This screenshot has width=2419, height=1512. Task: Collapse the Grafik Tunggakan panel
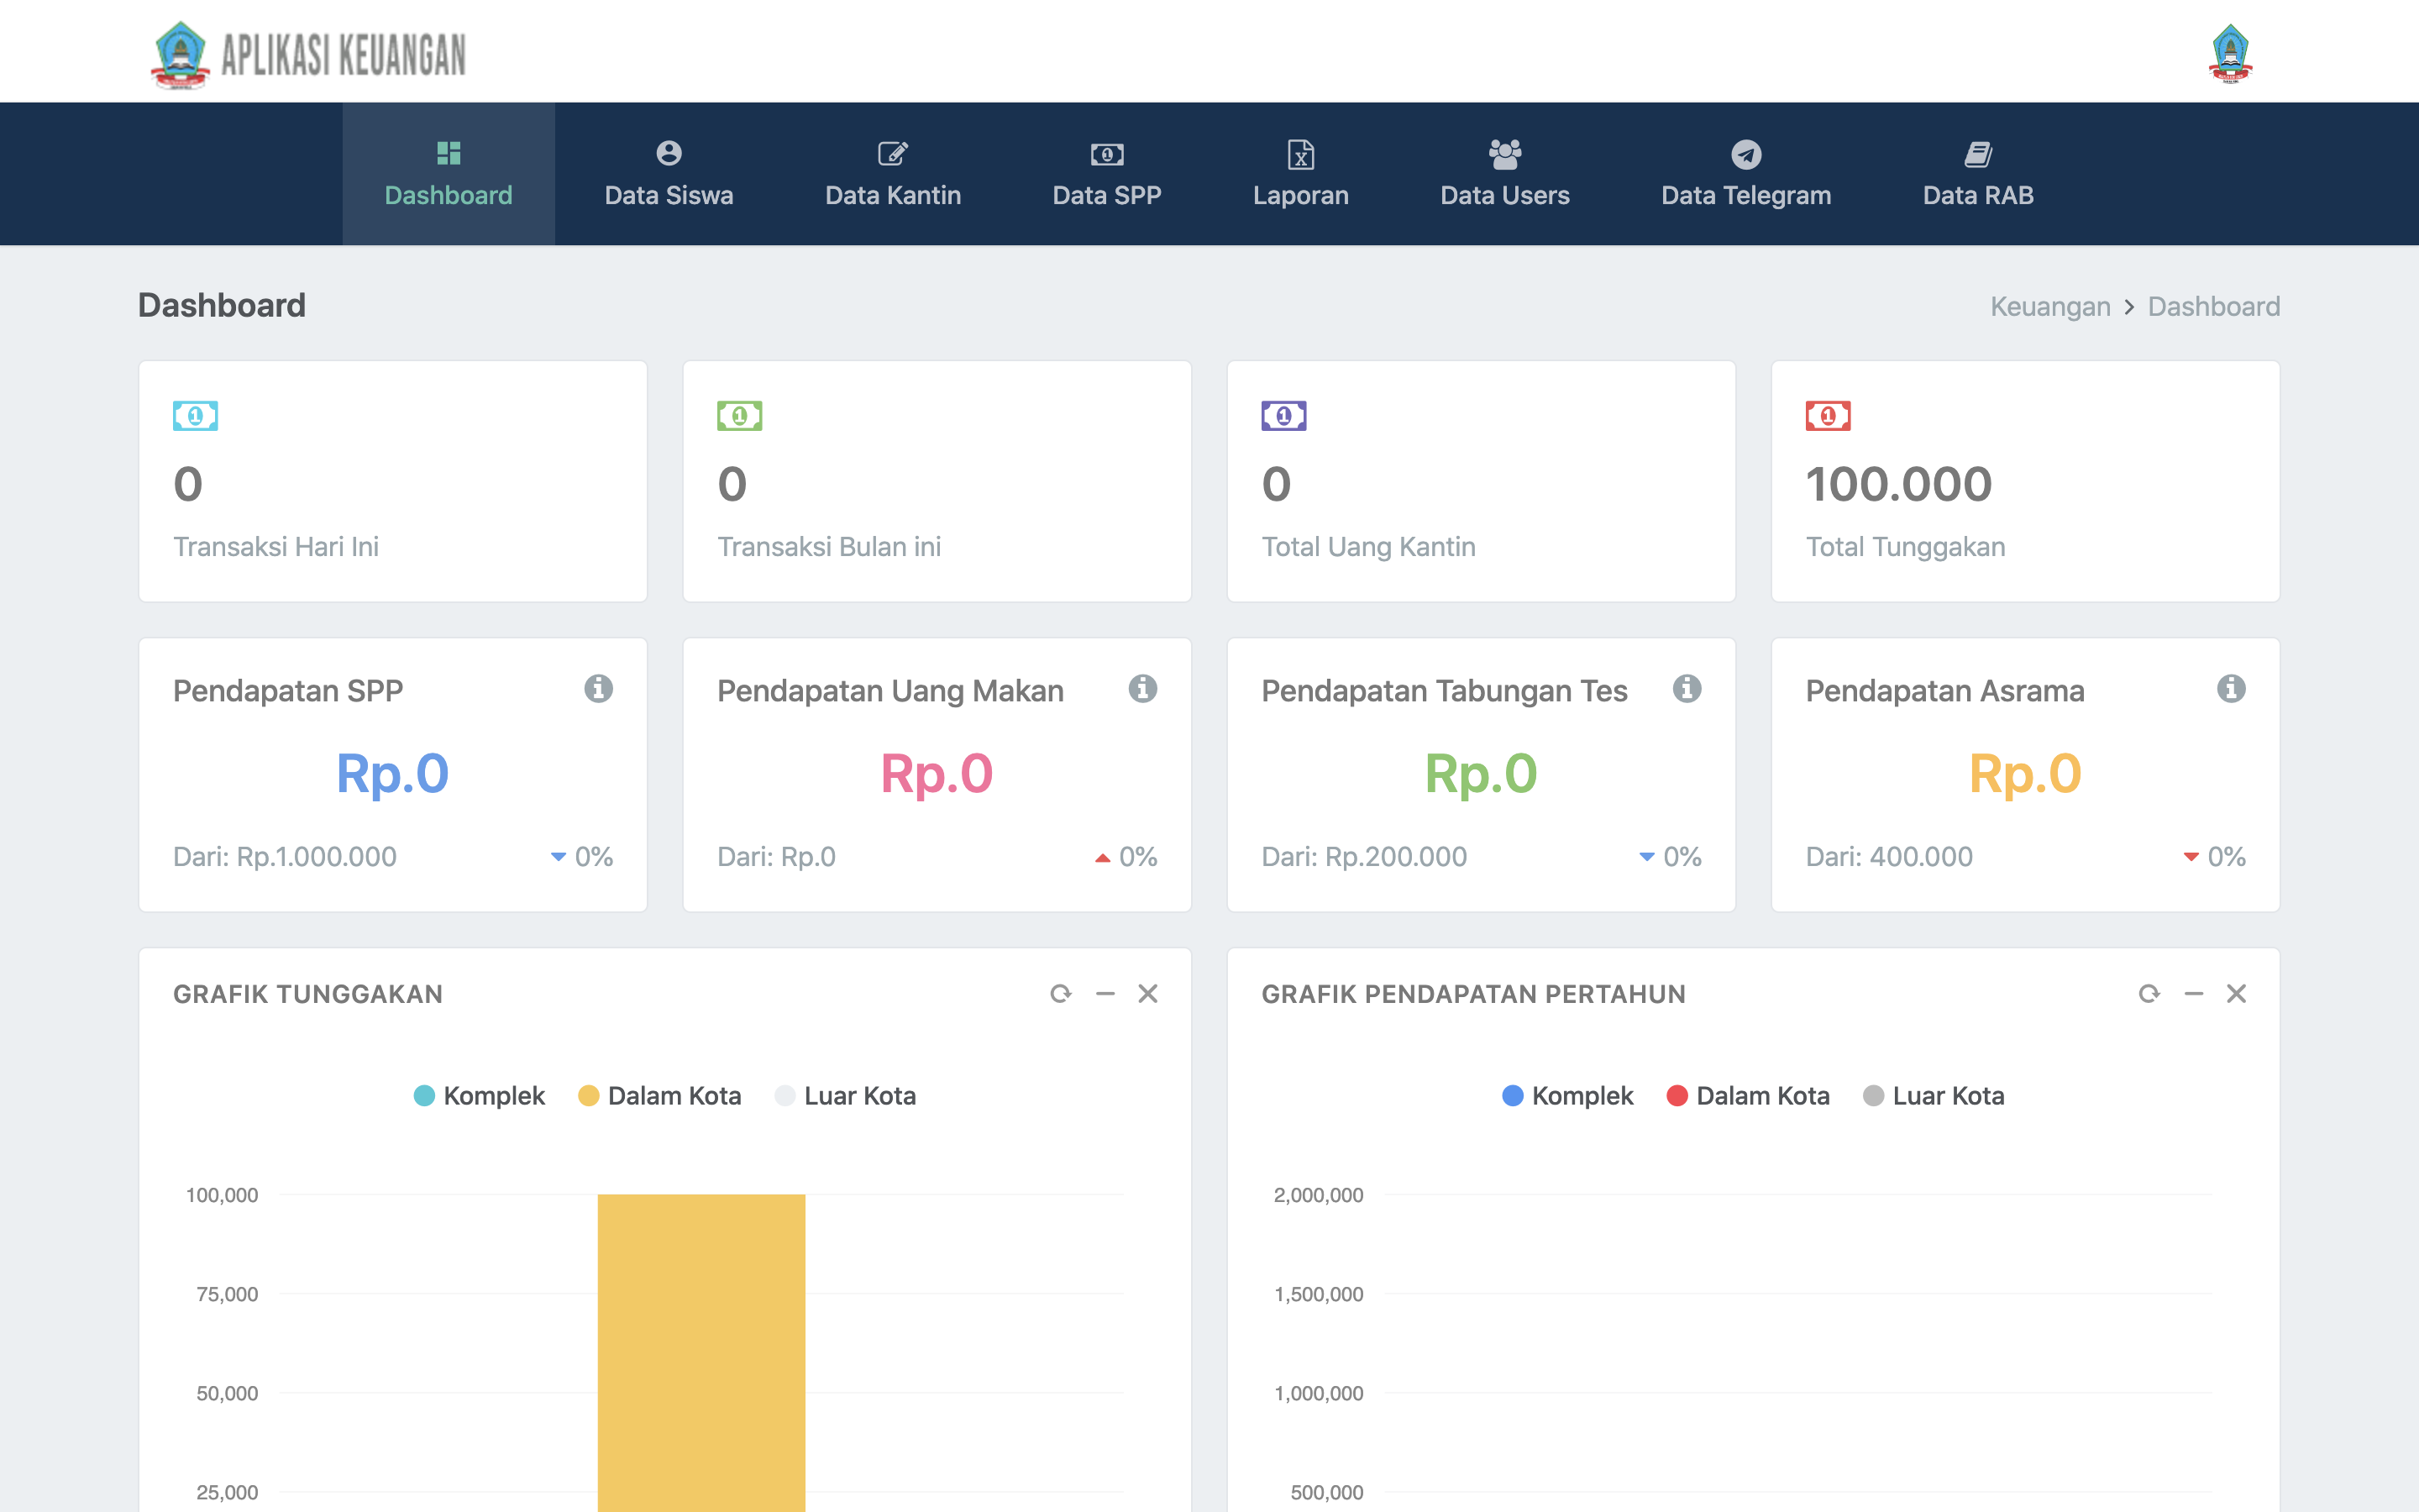[x=1105, y=994]
